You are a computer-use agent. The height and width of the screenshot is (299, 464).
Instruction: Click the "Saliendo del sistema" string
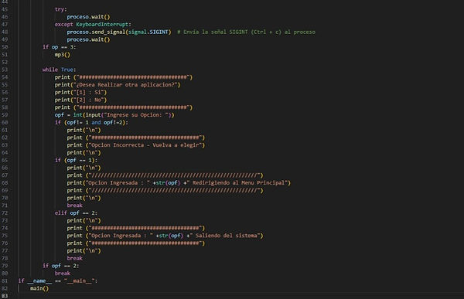(225, 236)
